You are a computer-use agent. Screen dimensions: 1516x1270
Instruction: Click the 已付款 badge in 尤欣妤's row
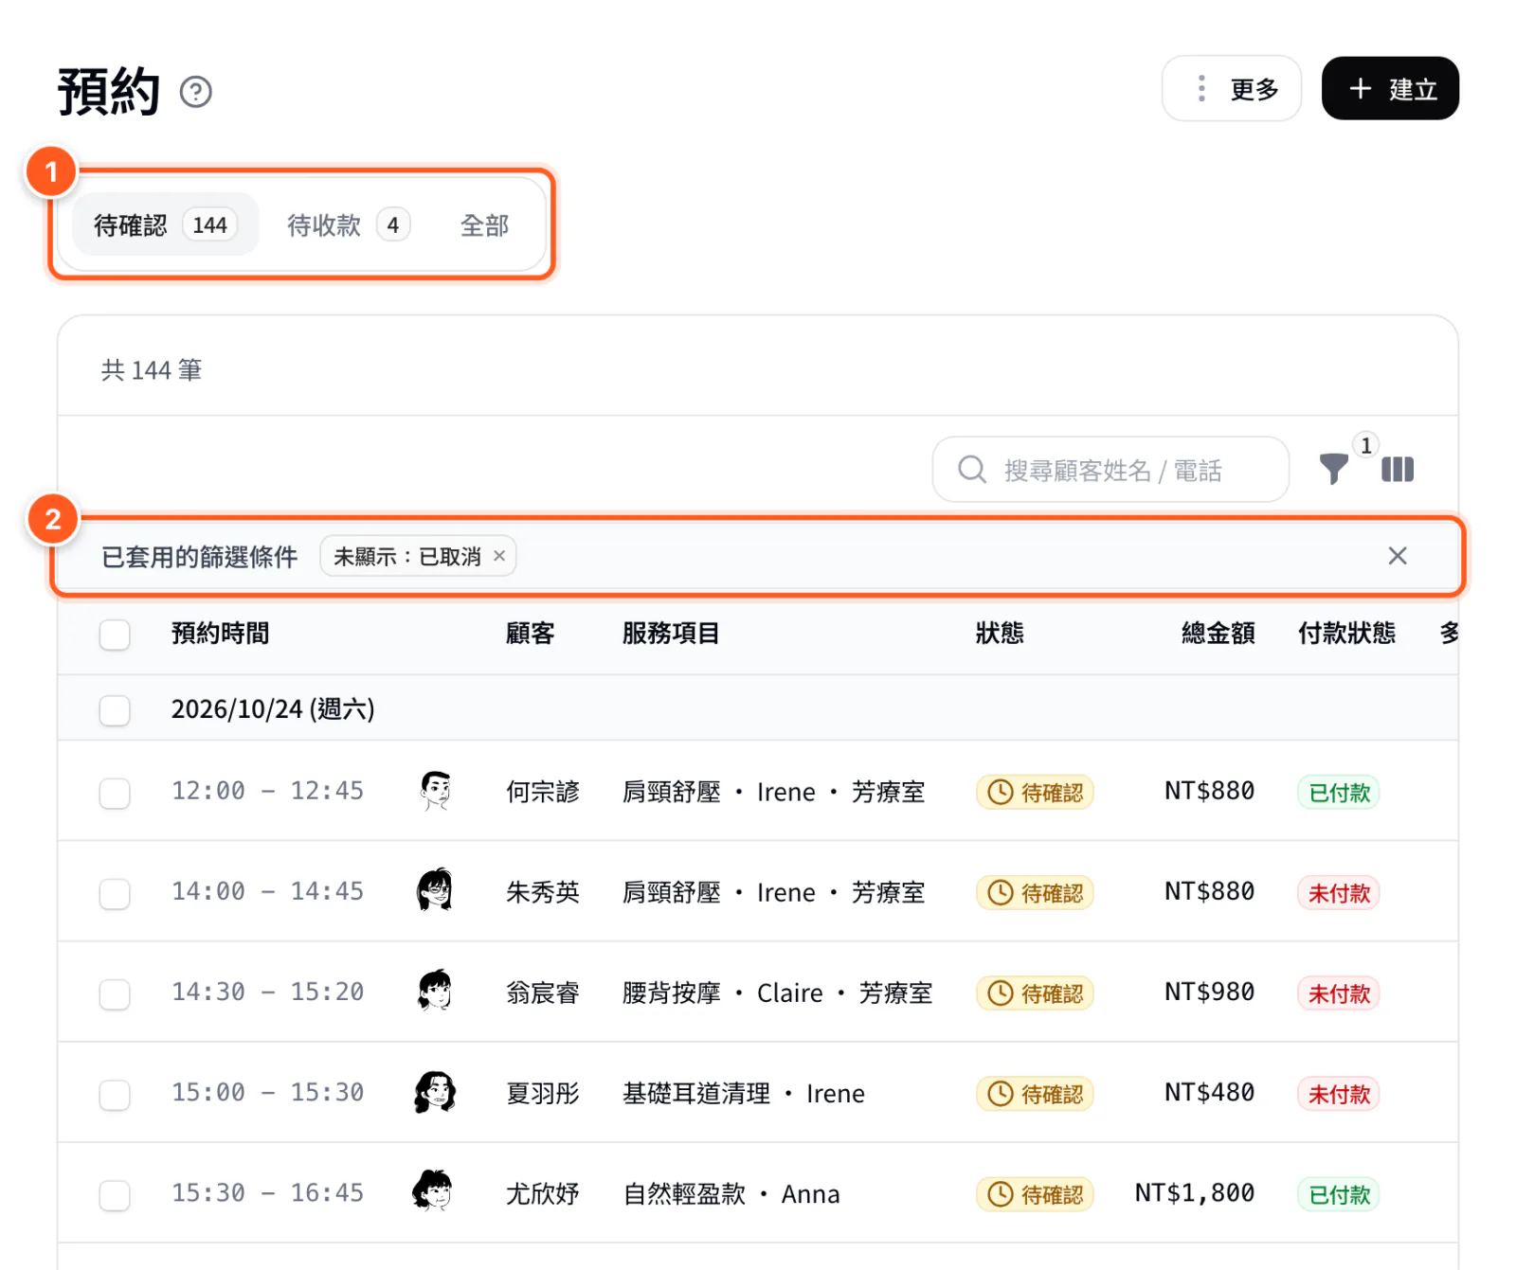tap(1339, 1194)
